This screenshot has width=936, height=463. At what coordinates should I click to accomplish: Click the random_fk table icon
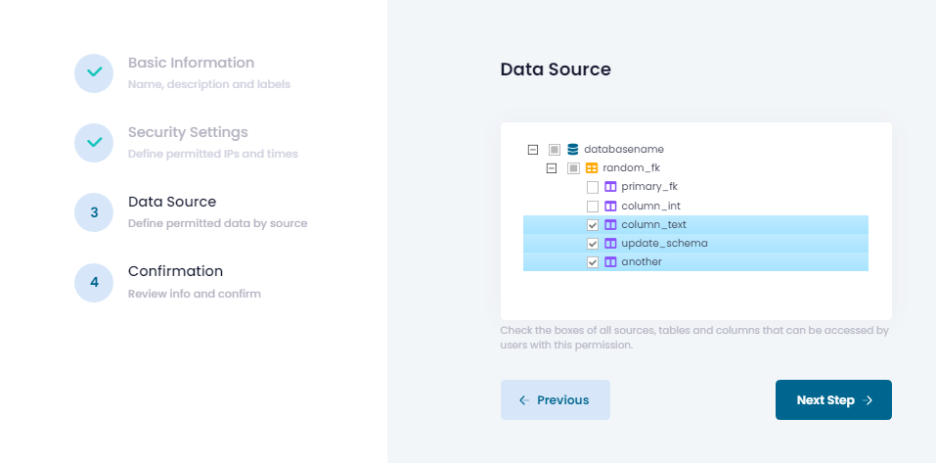(592, 168)
